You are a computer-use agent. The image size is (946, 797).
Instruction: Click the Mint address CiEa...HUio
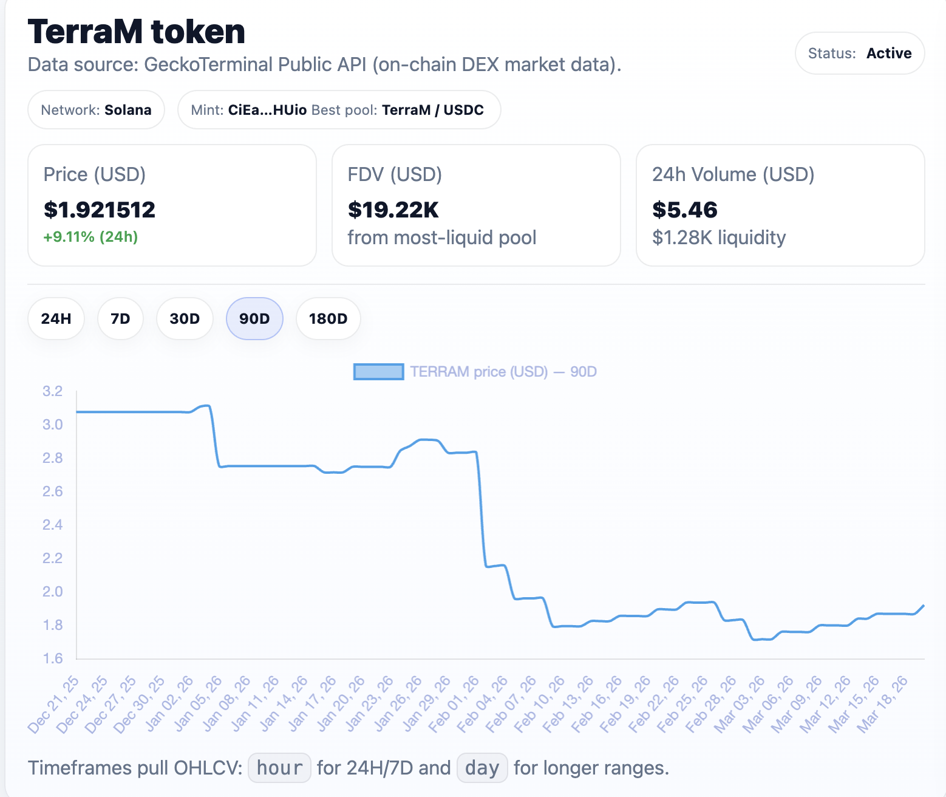click(267, 110)
